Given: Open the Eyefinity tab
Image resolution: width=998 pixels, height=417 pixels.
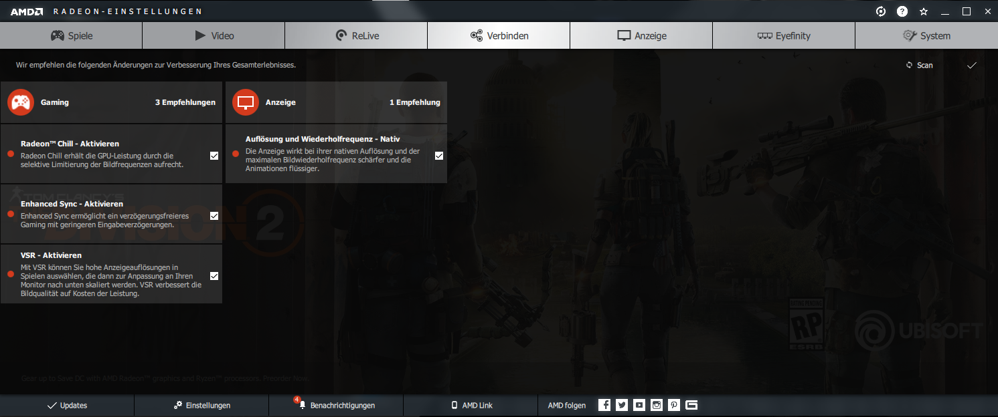Looking at the screenshot, I should click(784, 35).
